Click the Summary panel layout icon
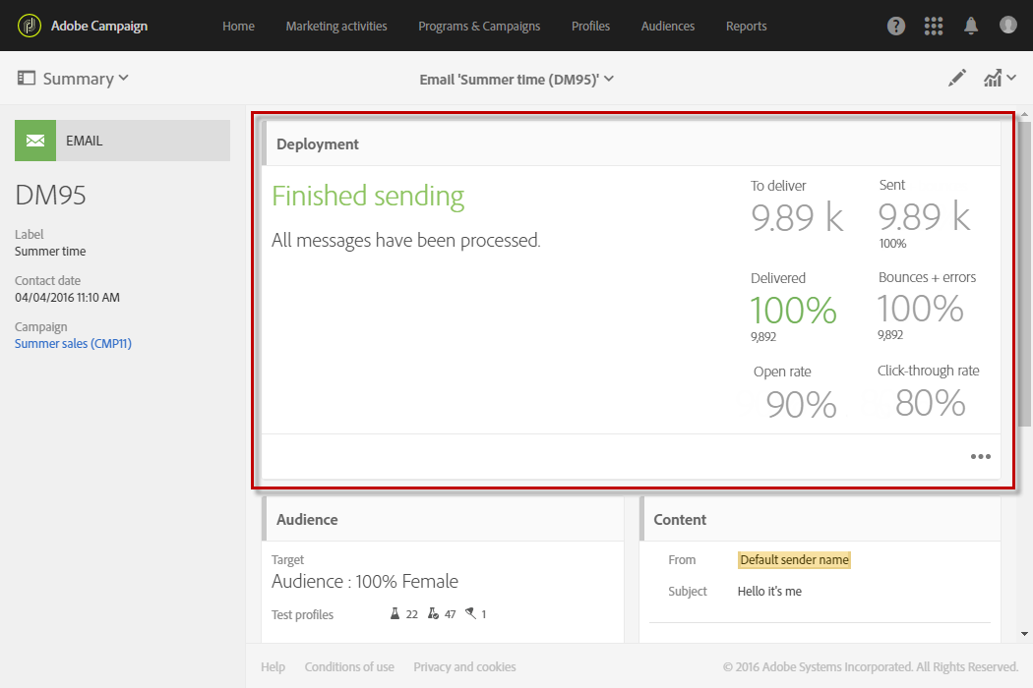 coord(27,79)
